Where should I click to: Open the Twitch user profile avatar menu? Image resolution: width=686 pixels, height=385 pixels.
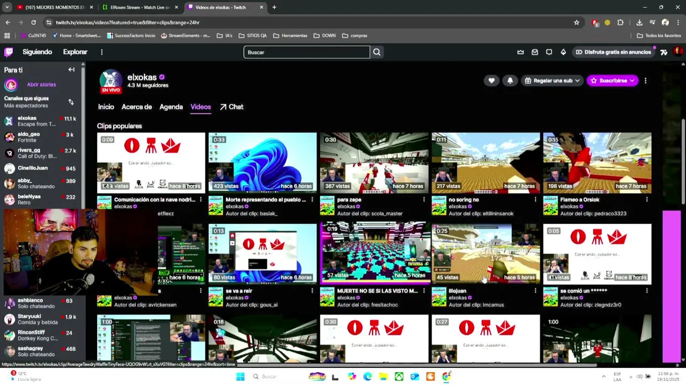point(678,52)
